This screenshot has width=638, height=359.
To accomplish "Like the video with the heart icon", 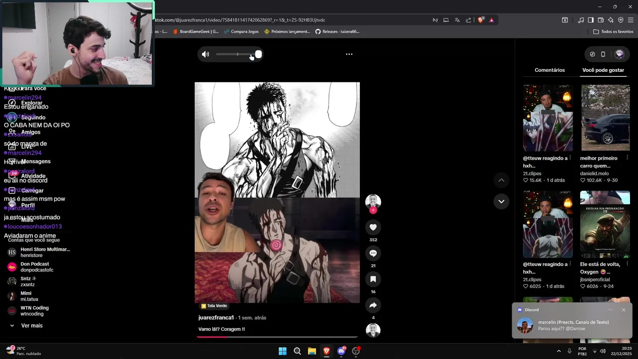I will coord(373,227).
